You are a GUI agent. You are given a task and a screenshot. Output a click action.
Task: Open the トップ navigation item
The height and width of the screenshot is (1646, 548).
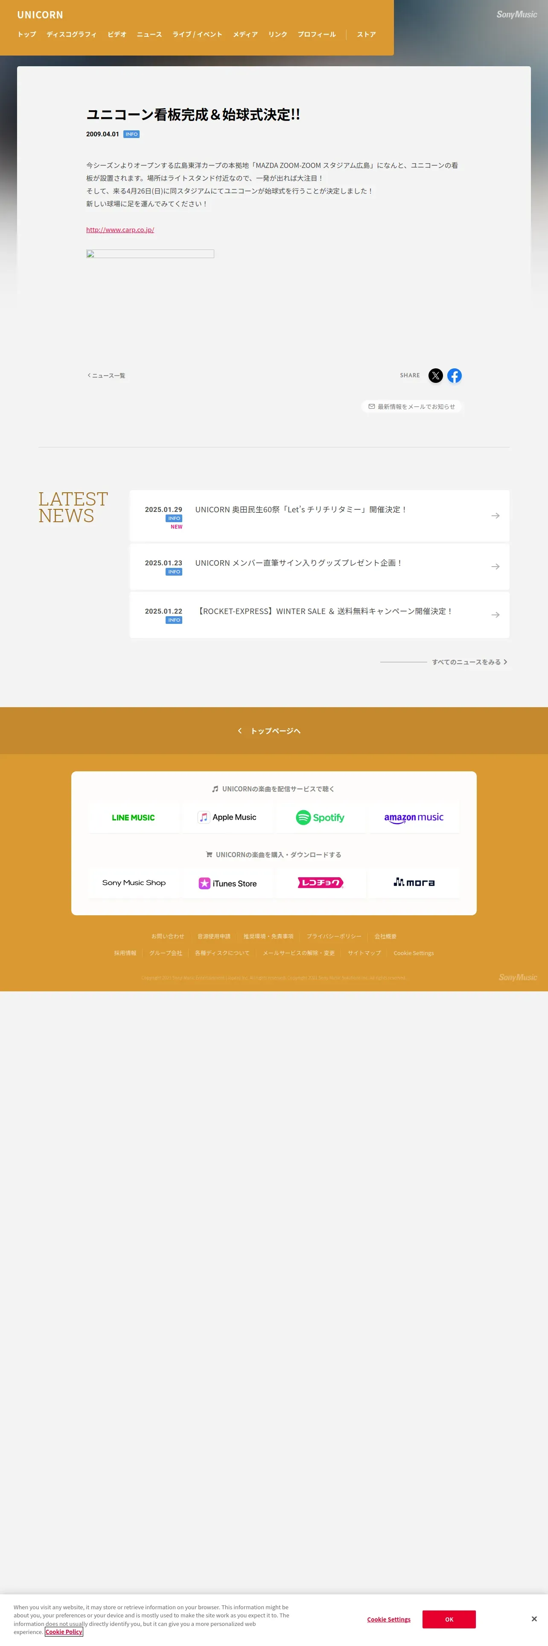click(x=27, y=35)
